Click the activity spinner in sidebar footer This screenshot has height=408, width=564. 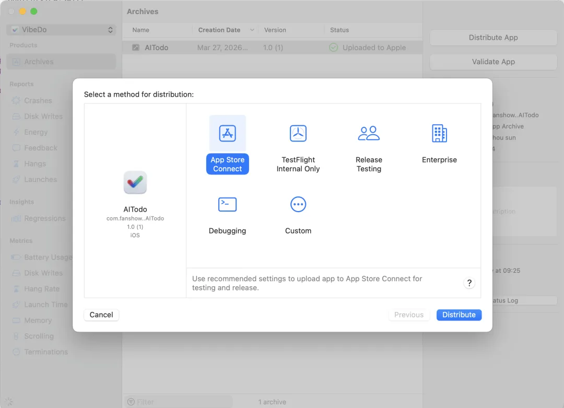click(9, 402)
